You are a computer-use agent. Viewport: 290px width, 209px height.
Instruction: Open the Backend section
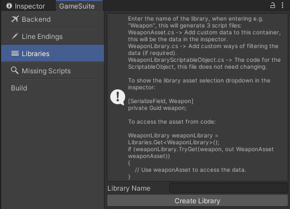tap(53, 19)
